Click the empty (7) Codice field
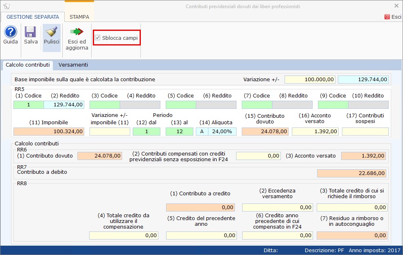The width and height of the screenshot is (403, 255). click(x=257, y=105)
